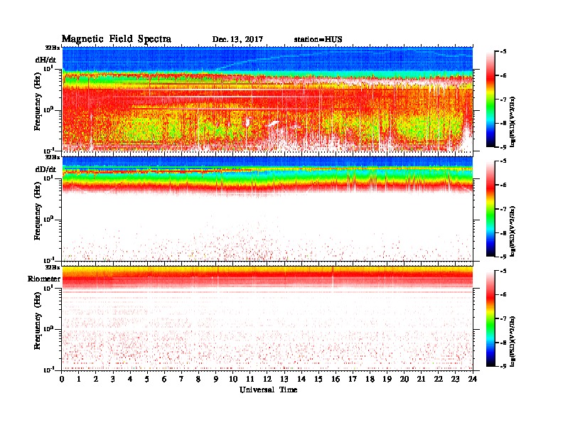Click the 10⁻¹ frequency tick of the dH/dt panel
Viewport: 563px width, 435px height.
(48, 150)
